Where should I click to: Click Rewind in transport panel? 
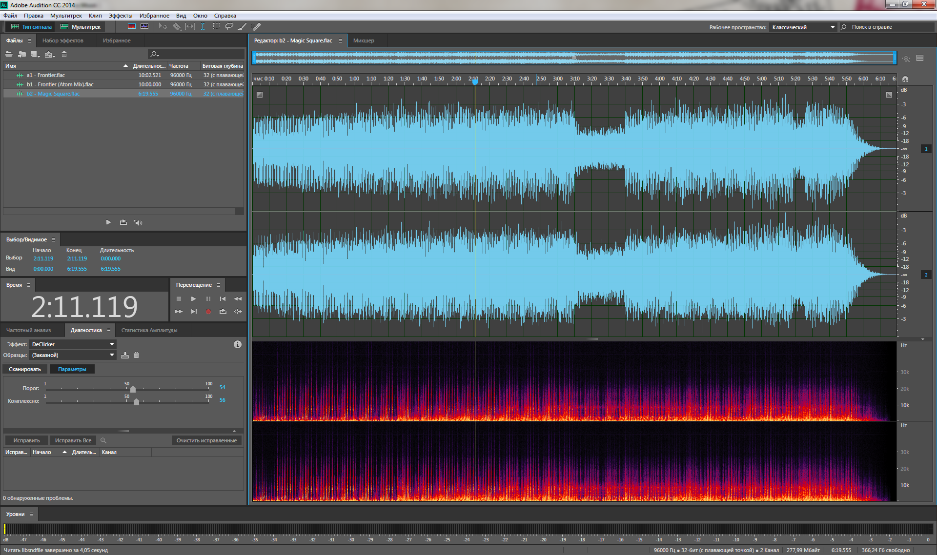click(238, 298)
